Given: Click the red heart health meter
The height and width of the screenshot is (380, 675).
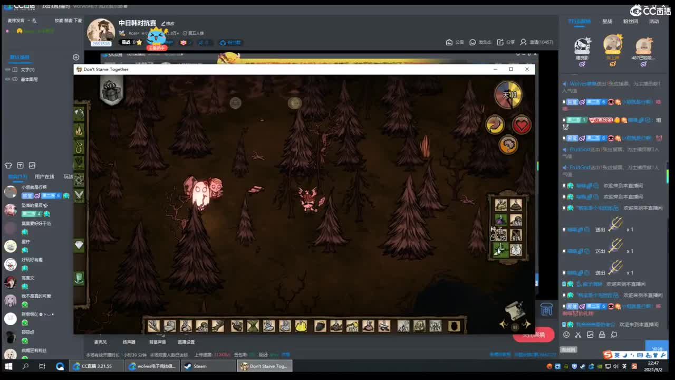Looking at the screenshot, I should tap(522, 125).
